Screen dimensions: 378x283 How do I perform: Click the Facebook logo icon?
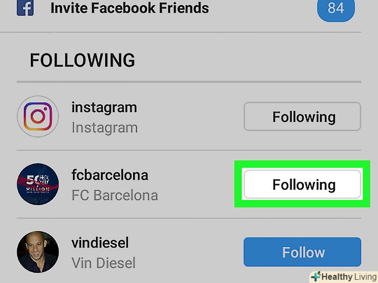pos(25,8)
